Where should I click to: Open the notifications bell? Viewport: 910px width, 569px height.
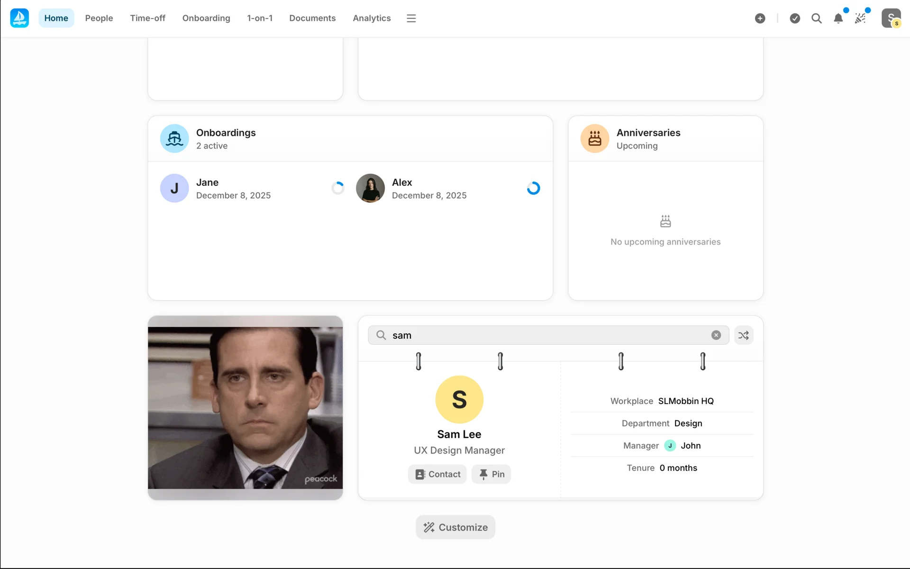click(838, 18)
